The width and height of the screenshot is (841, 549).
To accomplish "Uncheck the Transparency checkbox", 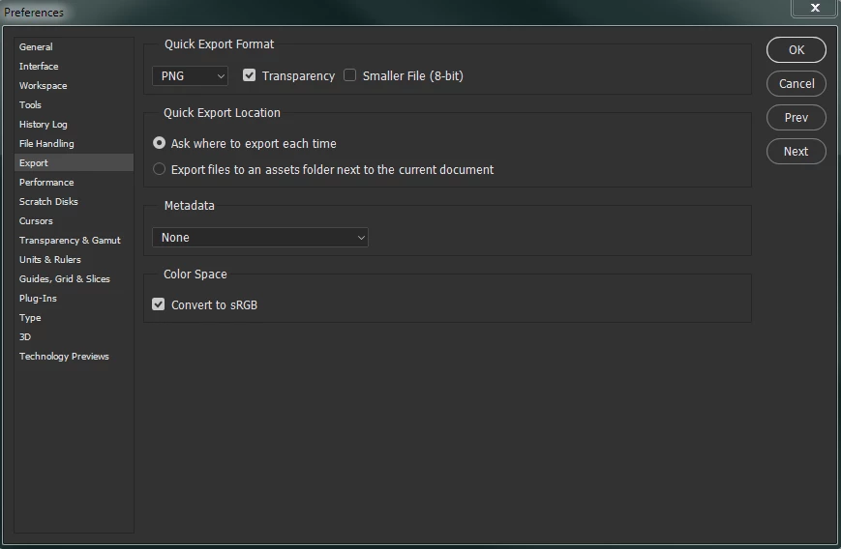I will pyautogui.click(x=249, y=75).
